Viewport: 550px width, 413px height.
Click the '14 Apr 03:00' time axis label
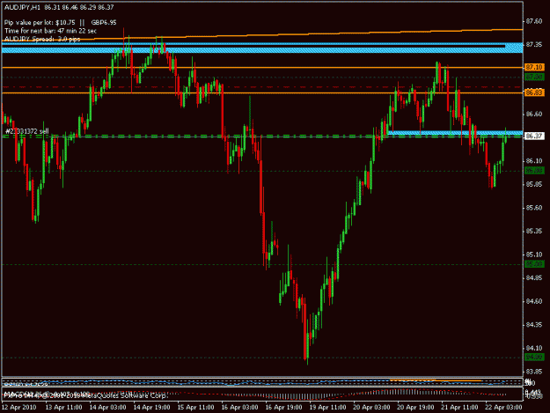[x=107, y=407]
